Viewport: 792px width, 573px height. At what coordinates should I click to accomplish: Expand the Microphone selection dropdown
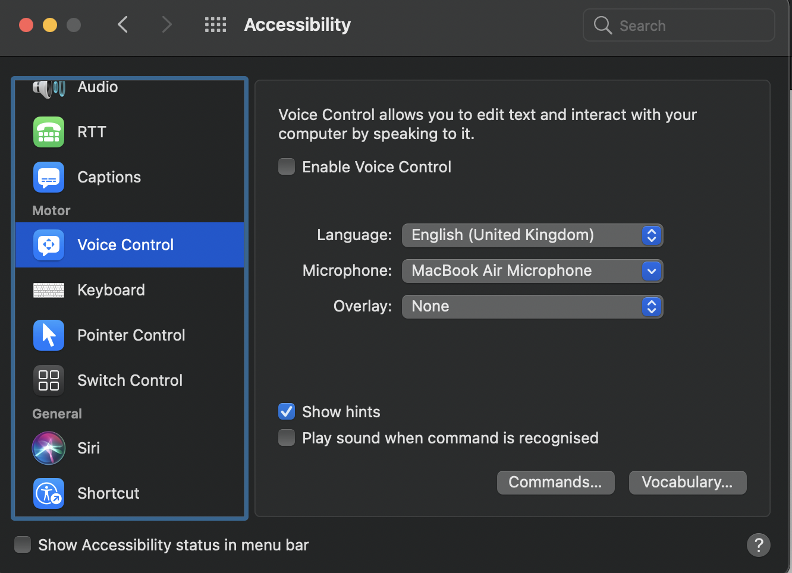pos(532,271)
